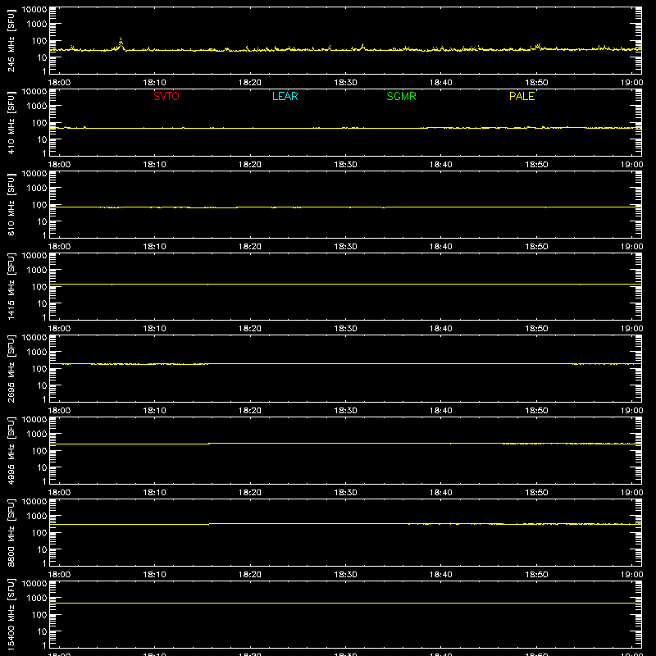Click 18:20 label below the 2695 MHz panel
The height and width of the screenshot is (656, 656).
point(250,411)
